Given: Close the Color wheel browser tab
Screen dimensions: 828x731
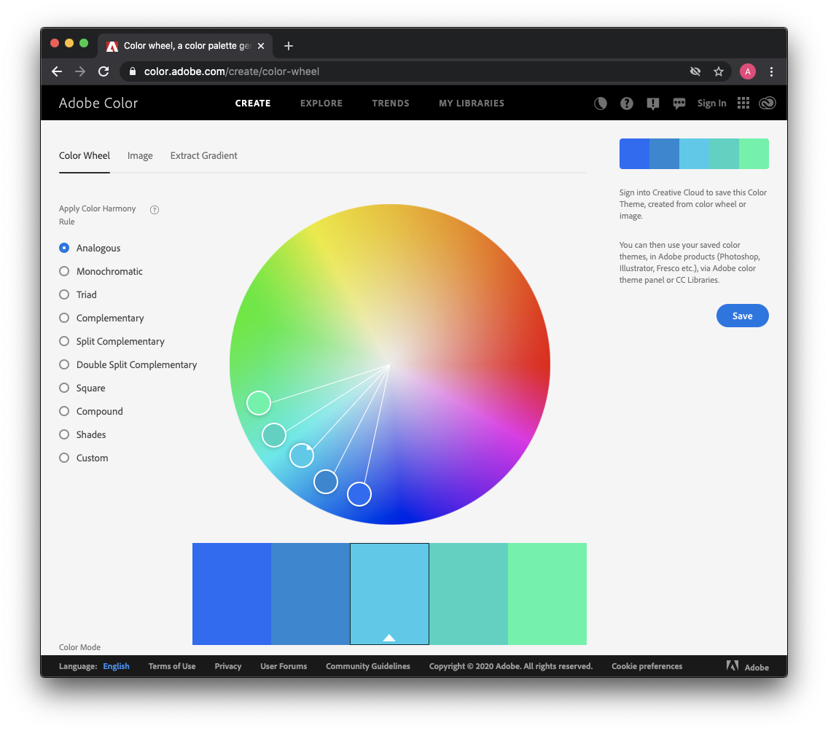Looking at the screenshot, I should tap(261, 46).
